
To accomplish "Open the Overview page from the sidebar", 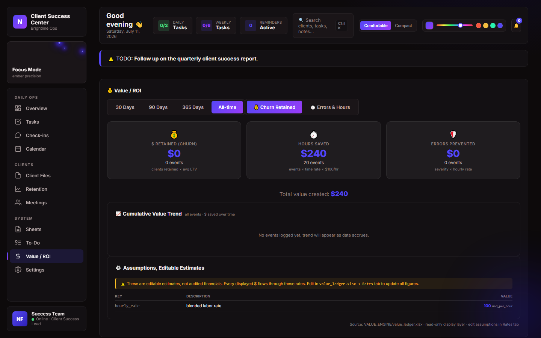I will pos(47,108).
